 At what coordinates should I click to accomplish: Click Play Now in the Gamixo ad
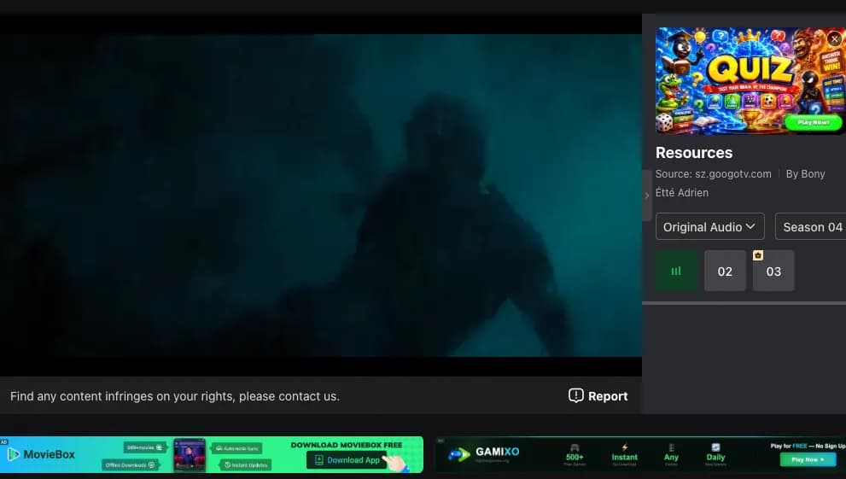pos(808,459)
